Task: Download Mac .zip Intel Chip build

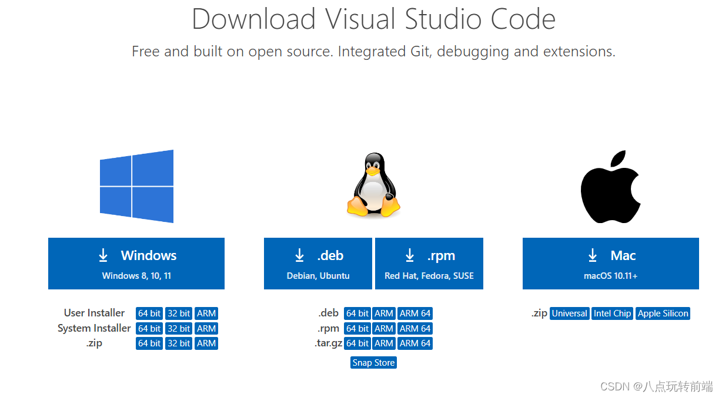Action: point(612,313)
